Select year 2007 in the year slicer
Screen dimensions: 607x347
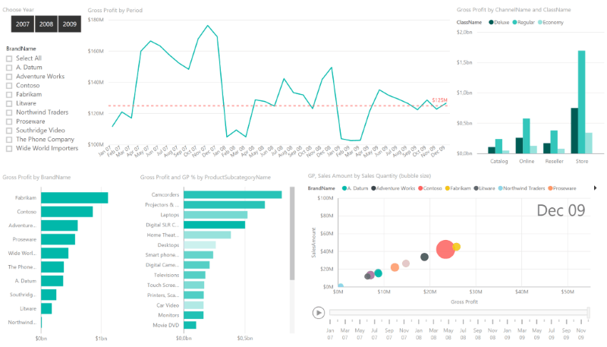click(23, 24)
